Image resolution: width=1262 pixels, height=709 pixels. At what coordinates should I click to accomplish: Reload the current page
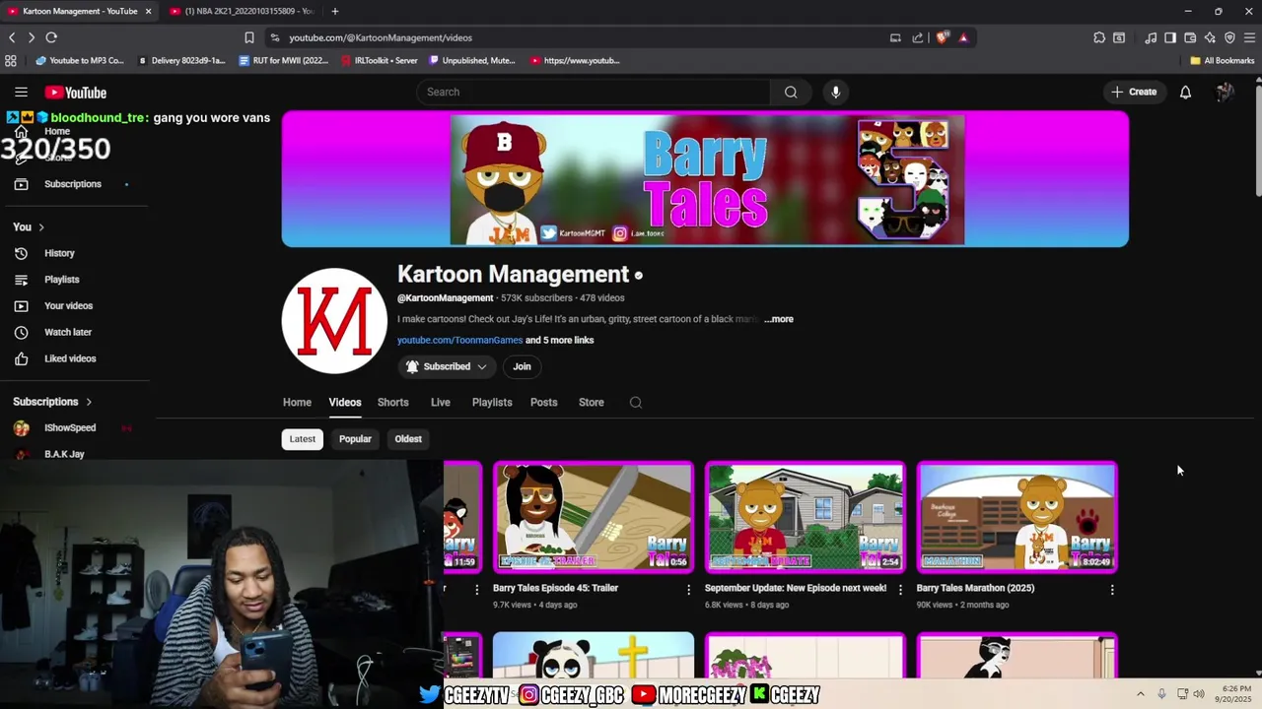51,37
